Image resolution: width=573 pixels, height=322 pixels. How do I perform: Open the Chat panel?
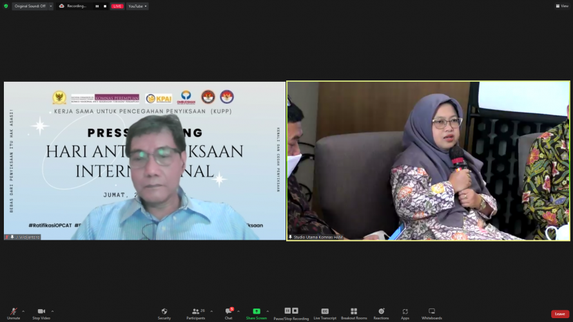click(x=228, y=312)
